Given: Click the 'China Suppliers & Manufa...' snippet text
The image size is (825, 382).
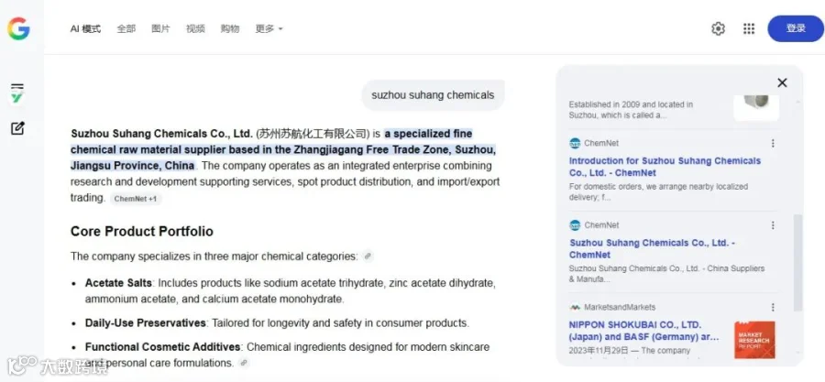Looking at the screenshot, I should pyautogui.click(x=666, y=274).
